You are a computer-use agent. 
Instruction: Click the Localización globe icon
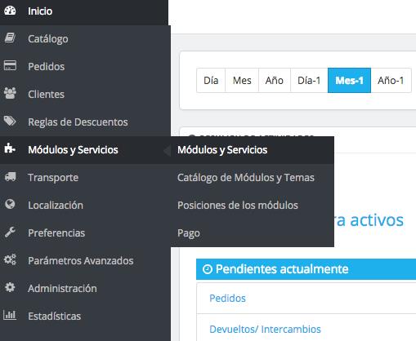[10, 204]
